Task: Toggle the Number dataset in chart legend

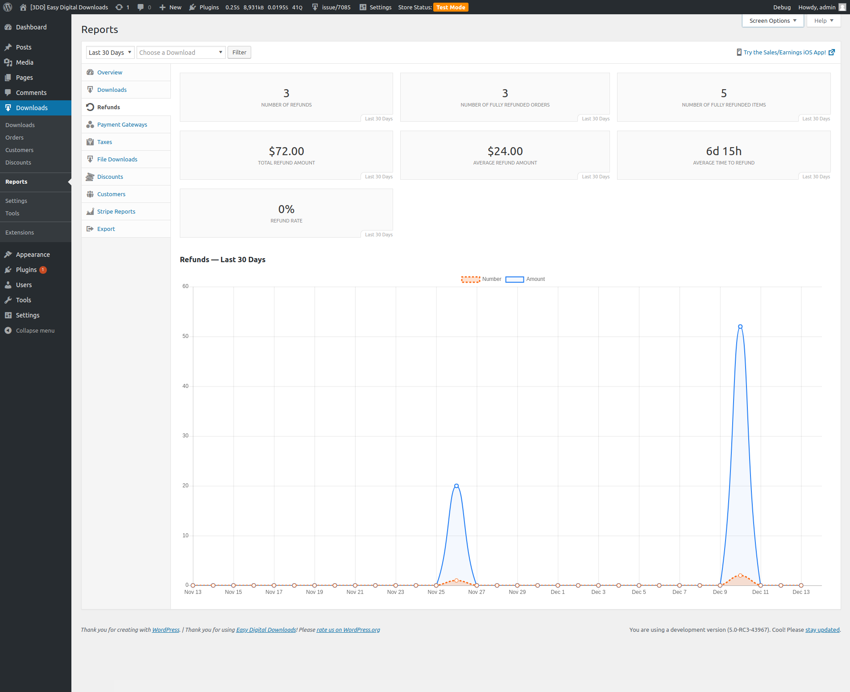Action: pyautogui.click(x=470, y=279)
